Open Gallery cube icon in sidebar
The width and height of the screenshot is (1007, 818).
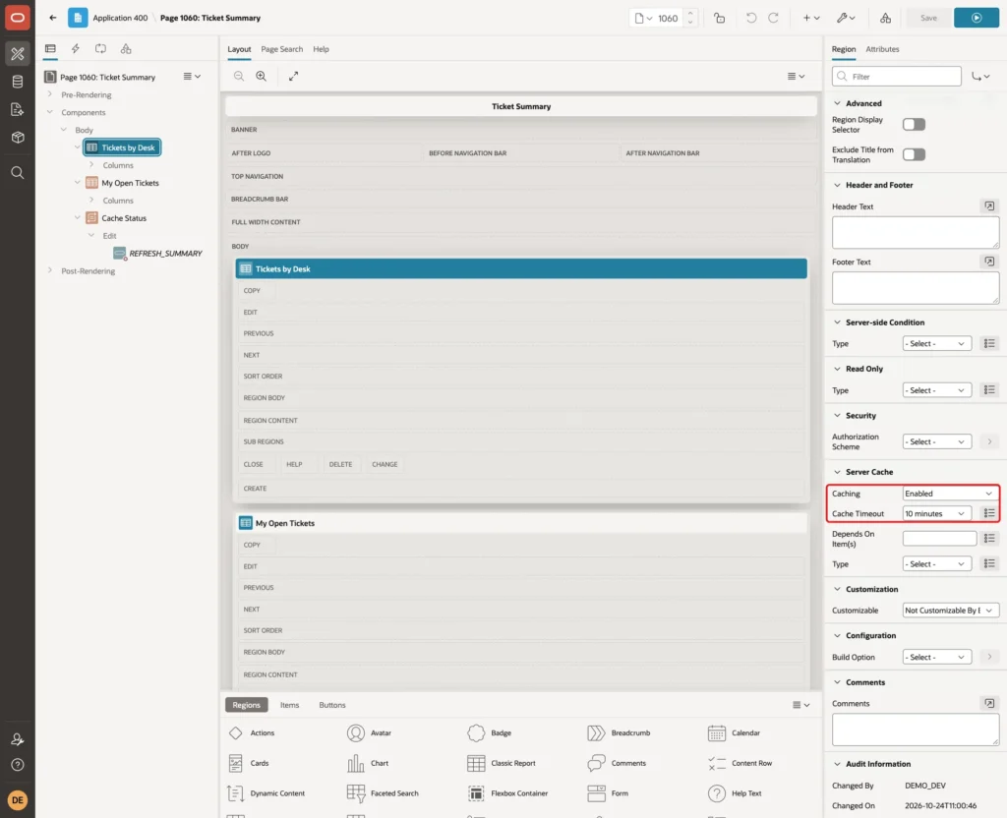click(18, 137)
